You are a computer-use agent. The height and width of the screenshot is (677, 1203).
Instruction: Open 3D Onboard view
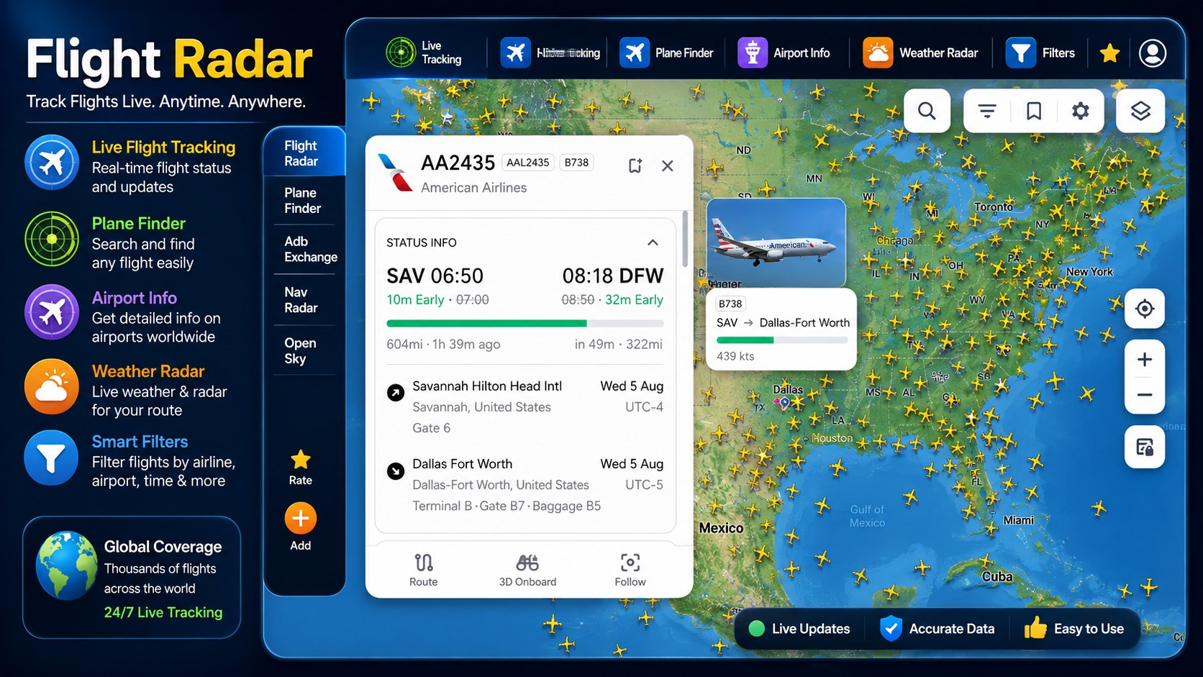[x=527, y=570]
